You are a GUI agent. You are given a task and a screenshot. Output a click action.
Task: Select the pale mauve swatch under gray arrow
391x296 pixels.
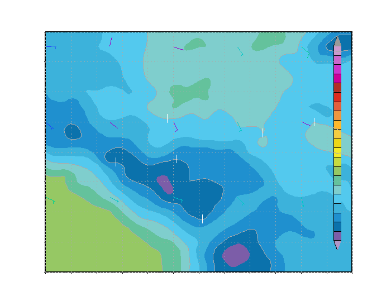[x=337, y=51]
